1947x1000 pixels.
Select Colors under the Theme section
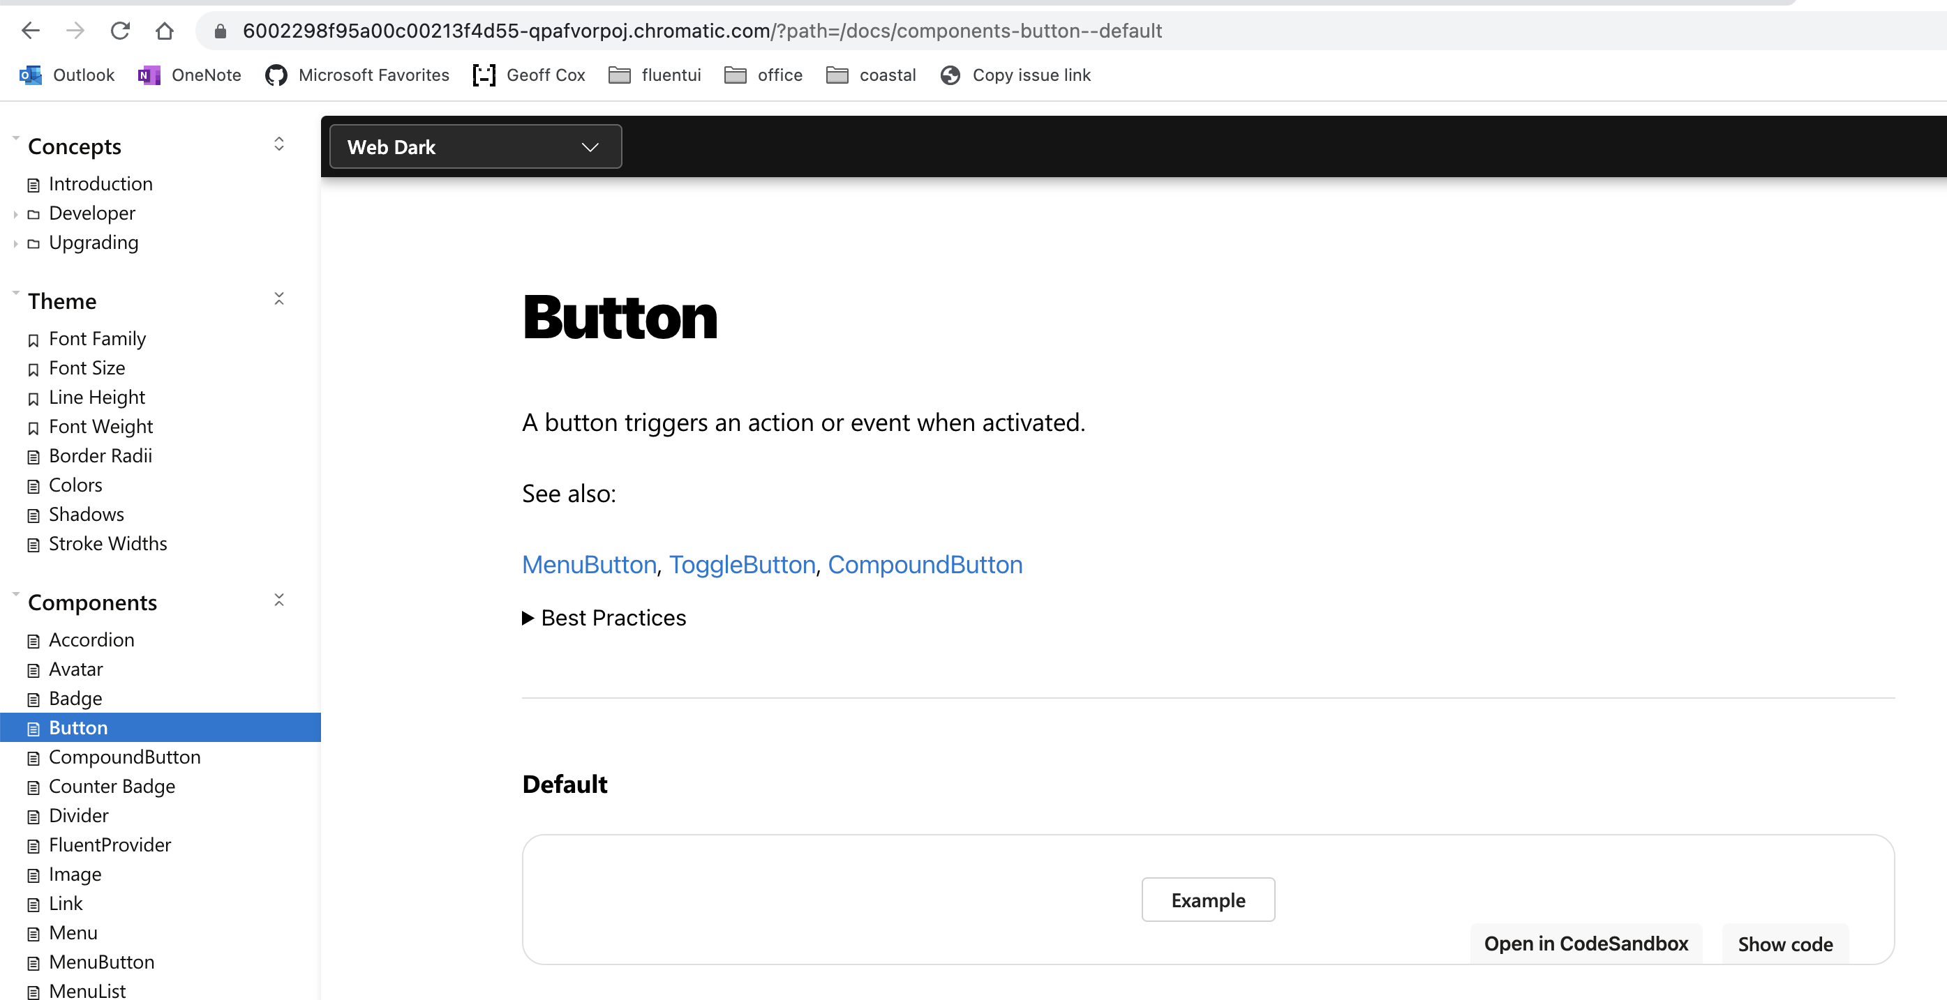point(75,485)
